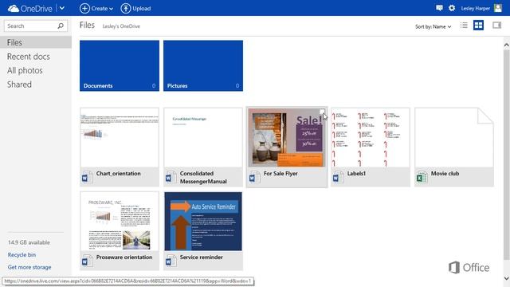Switch to thumbnails tile view
Viewport: 510px width, 287px height.
(478, 25)
